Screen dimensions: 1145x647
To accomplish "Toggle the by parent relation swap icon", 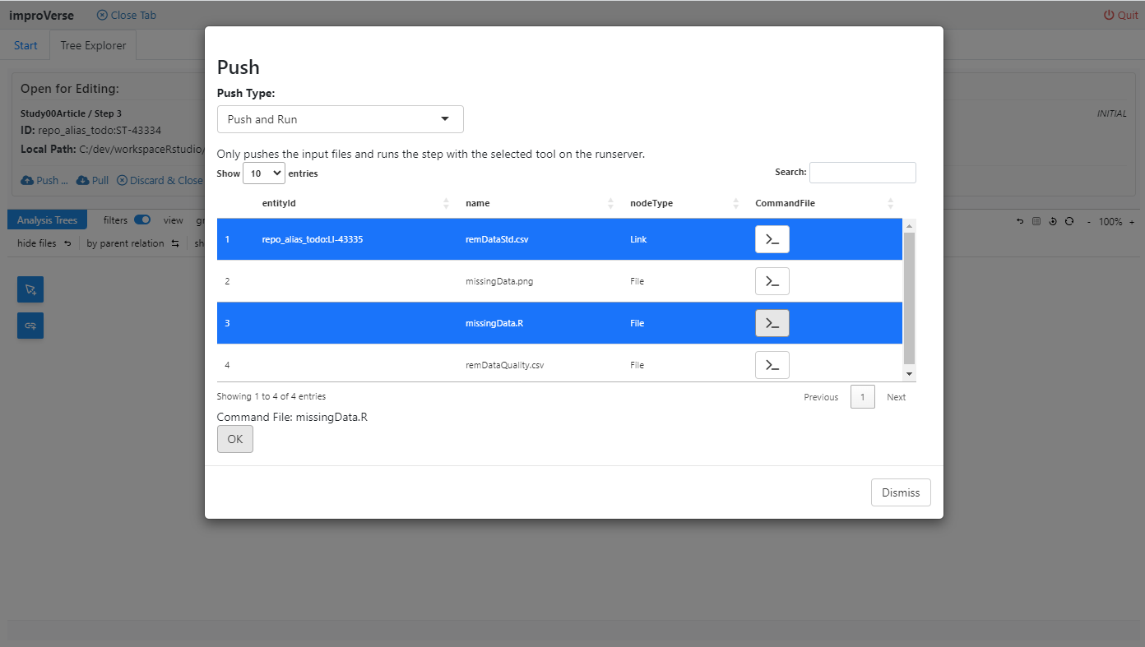I will coord(175,243).
